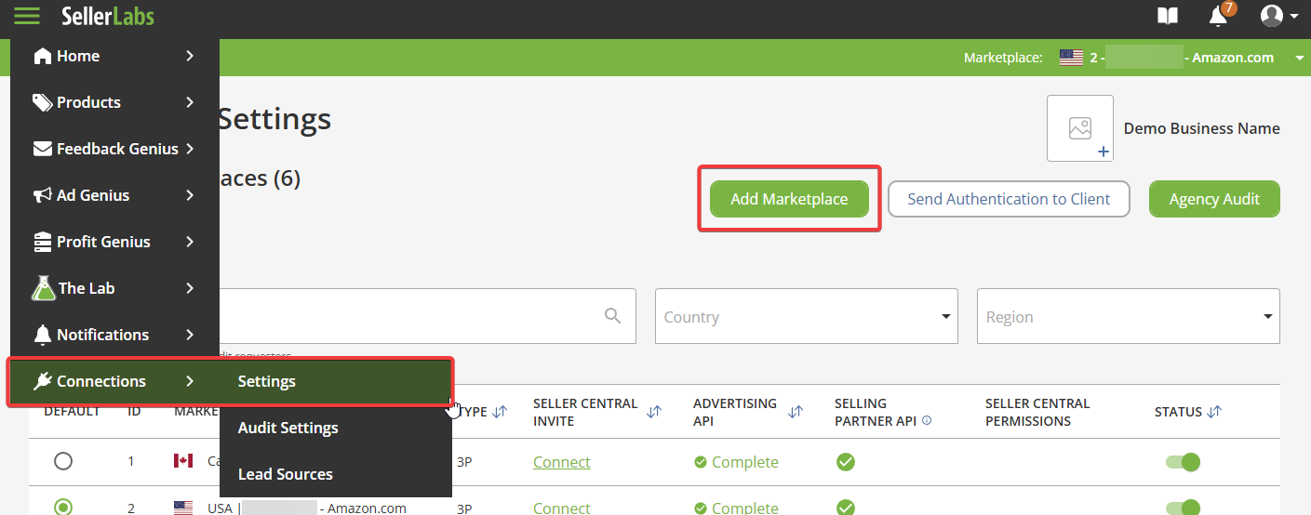Click Selling Partner API checkmark in row 1
Screen dimensions: 1311x515
click(846, 461)
